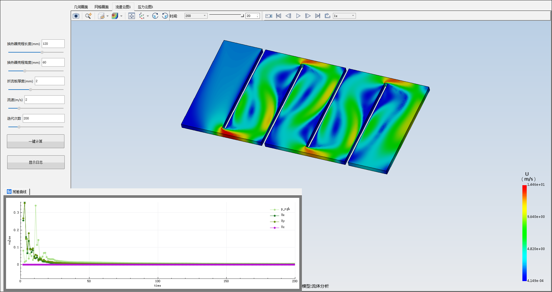The height and width of the screenshot is (292, 552).
Task: Increase the frame value spinner of 20
Action: (258, 15)
